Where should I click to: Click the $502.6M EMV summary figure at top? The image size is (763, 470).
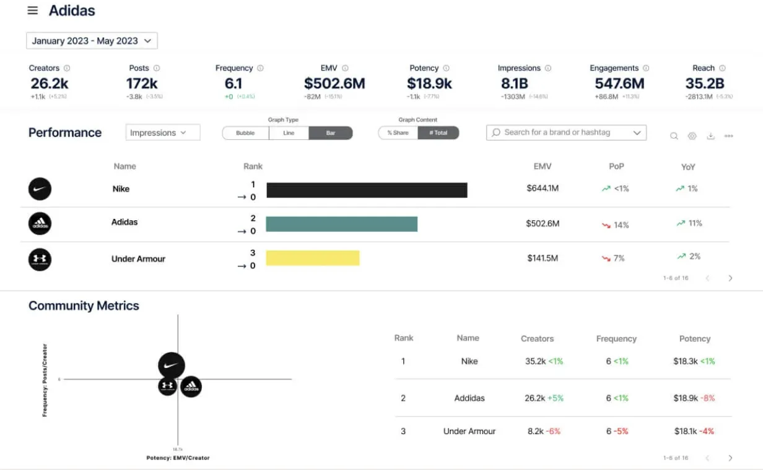[x=334, y=83]
